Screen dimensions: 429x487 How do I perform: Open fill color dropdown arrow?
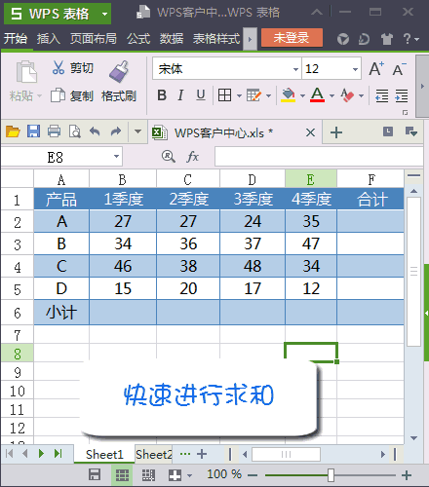tap(302, 95)
